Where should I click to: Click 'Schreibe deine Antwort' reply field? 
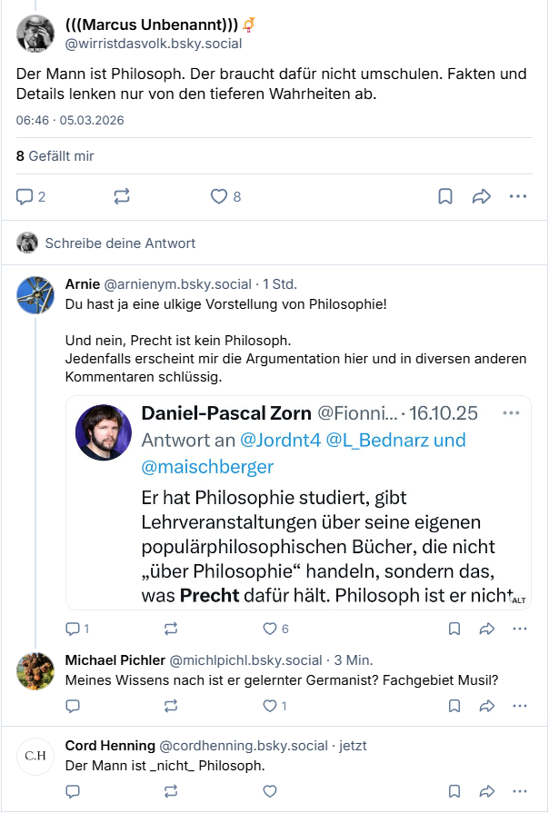click(120, 243)
